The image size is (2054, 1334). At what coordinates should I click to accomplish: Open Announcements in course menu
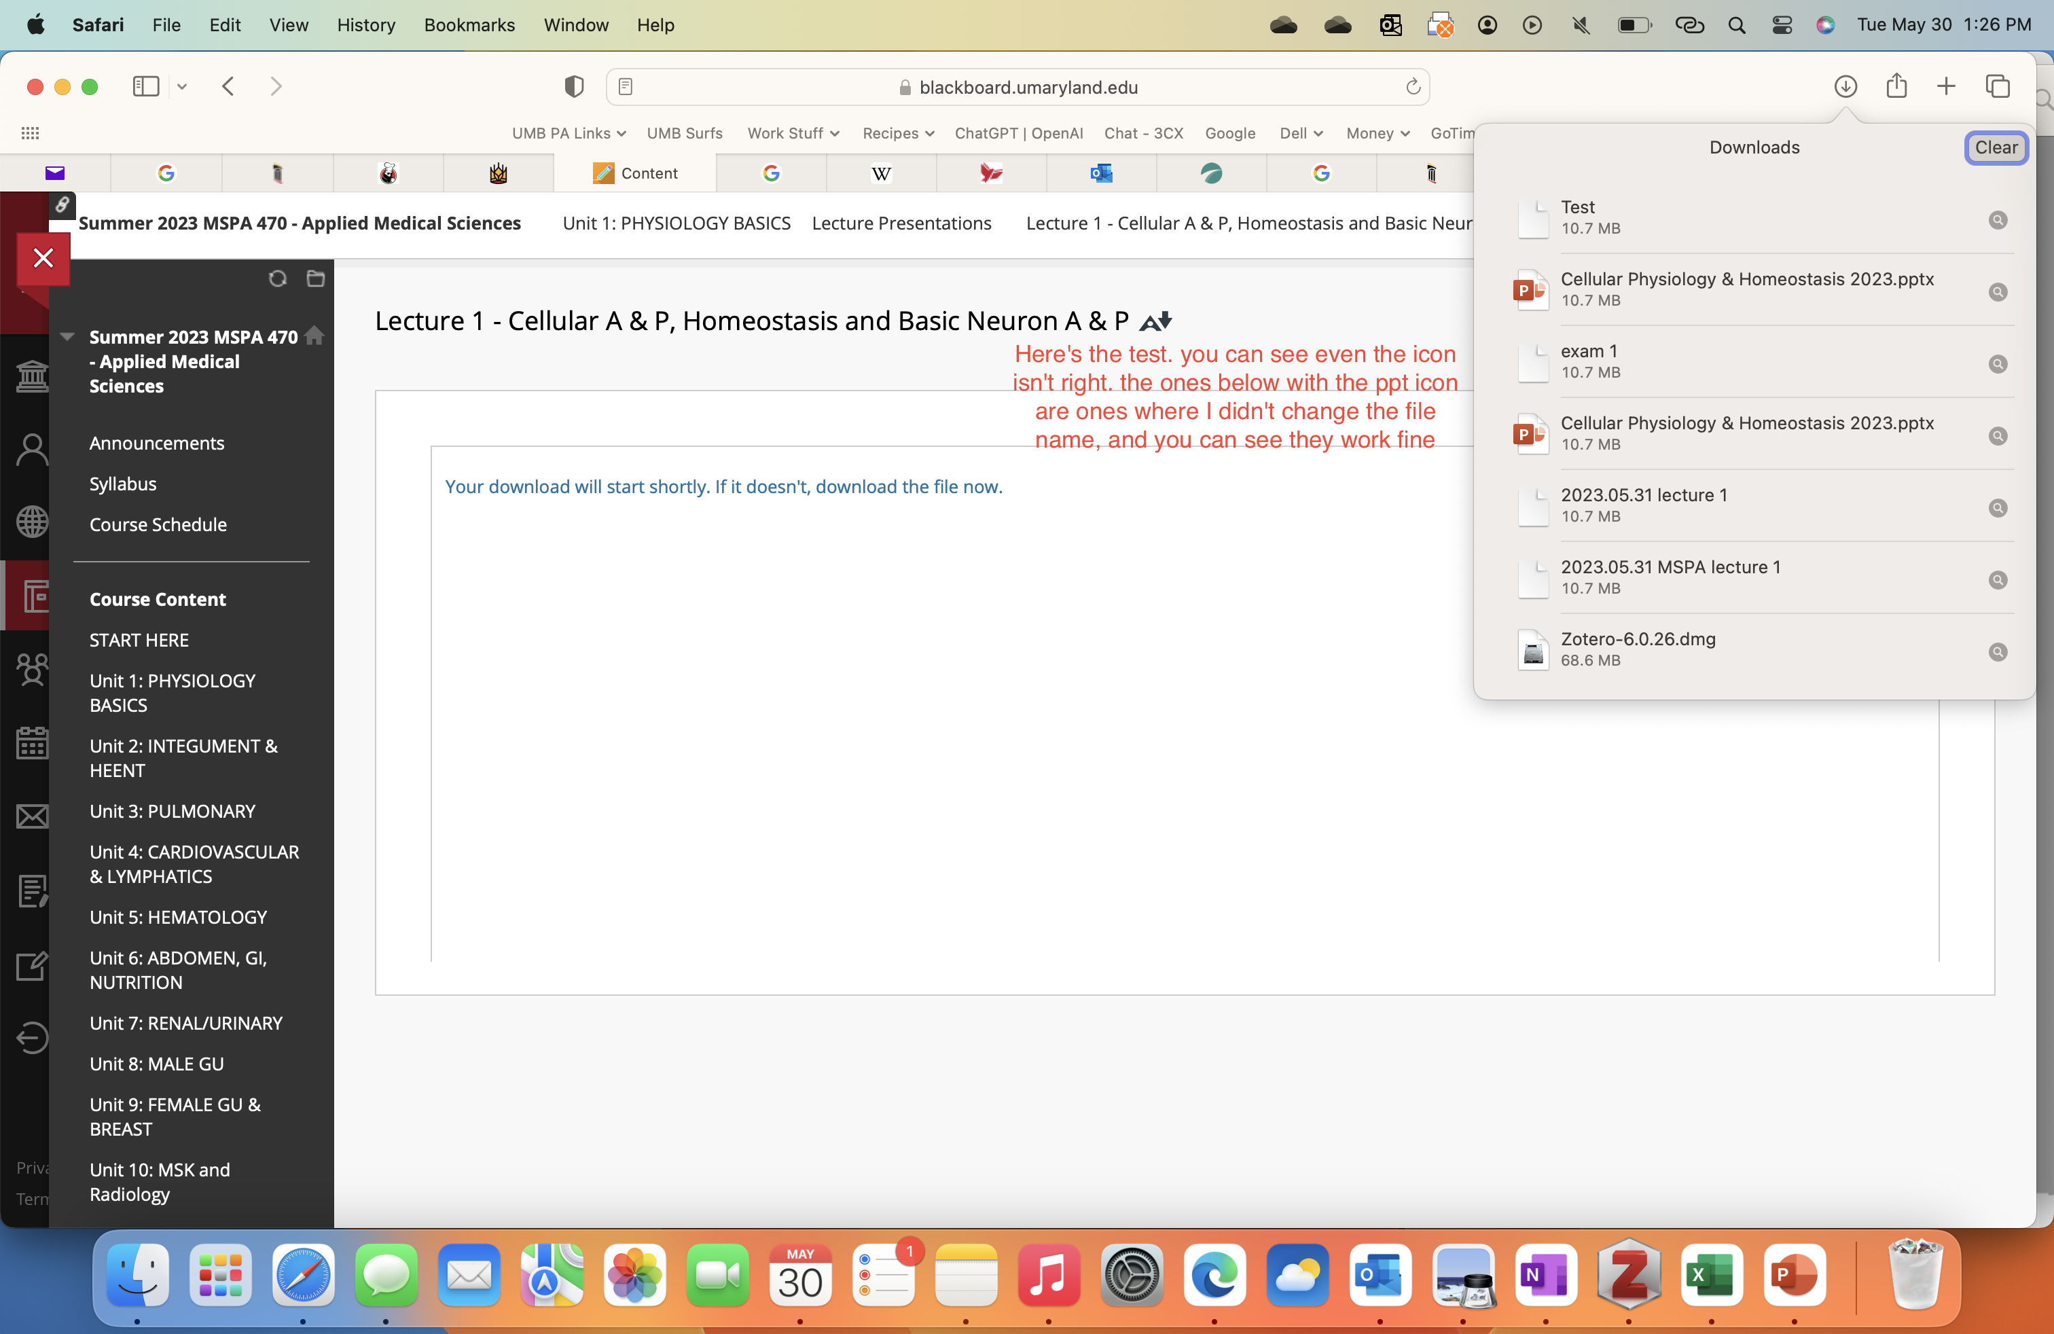coord(157,443)
